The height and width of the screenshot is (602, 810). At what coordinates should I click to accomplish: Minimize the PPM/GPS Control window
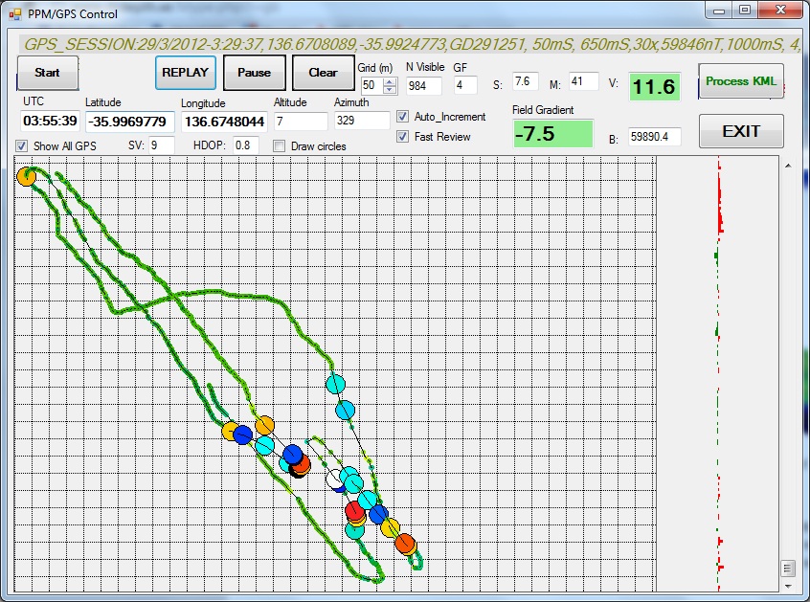[x=720, y=11]
